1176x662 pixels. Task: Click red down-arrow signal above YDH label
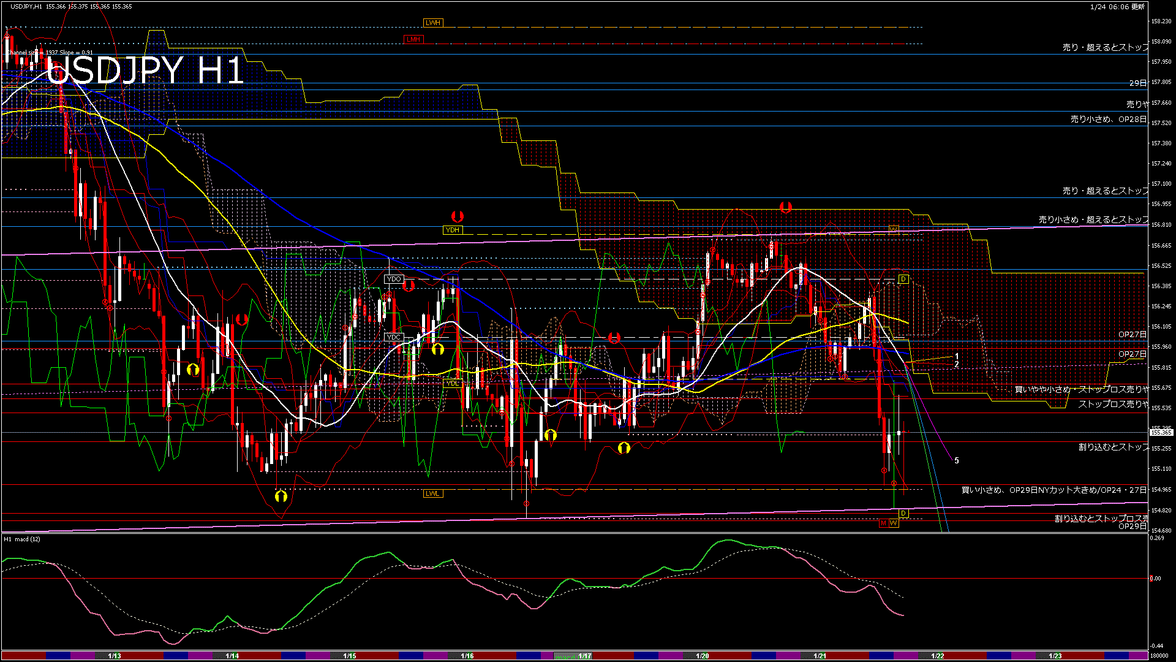(x=457, y=216)
